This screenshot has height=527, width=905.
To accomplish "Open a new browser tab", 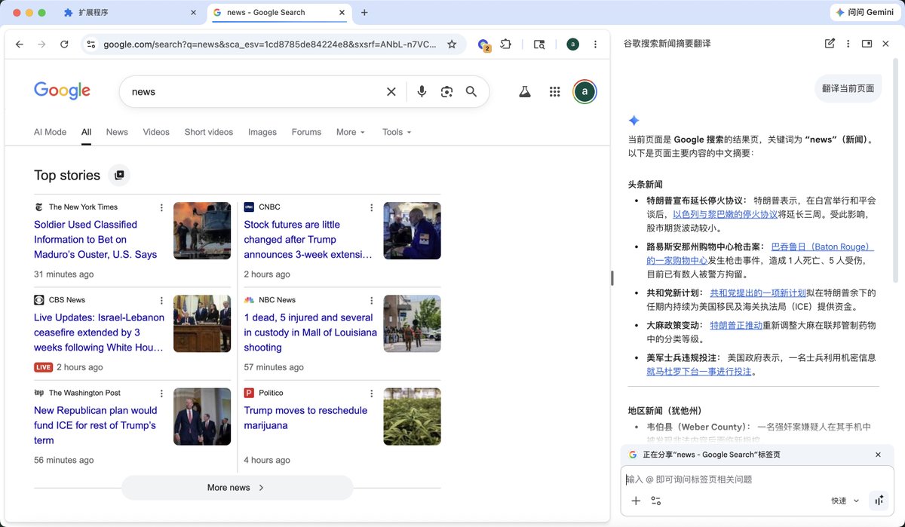I will (x=365, y=13).
